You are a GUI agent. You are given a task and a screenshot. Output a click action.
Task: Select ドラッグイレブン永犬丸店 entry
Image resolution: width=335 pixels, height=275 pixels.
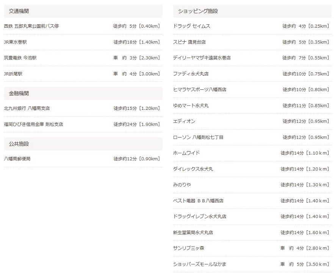(200, 217)
